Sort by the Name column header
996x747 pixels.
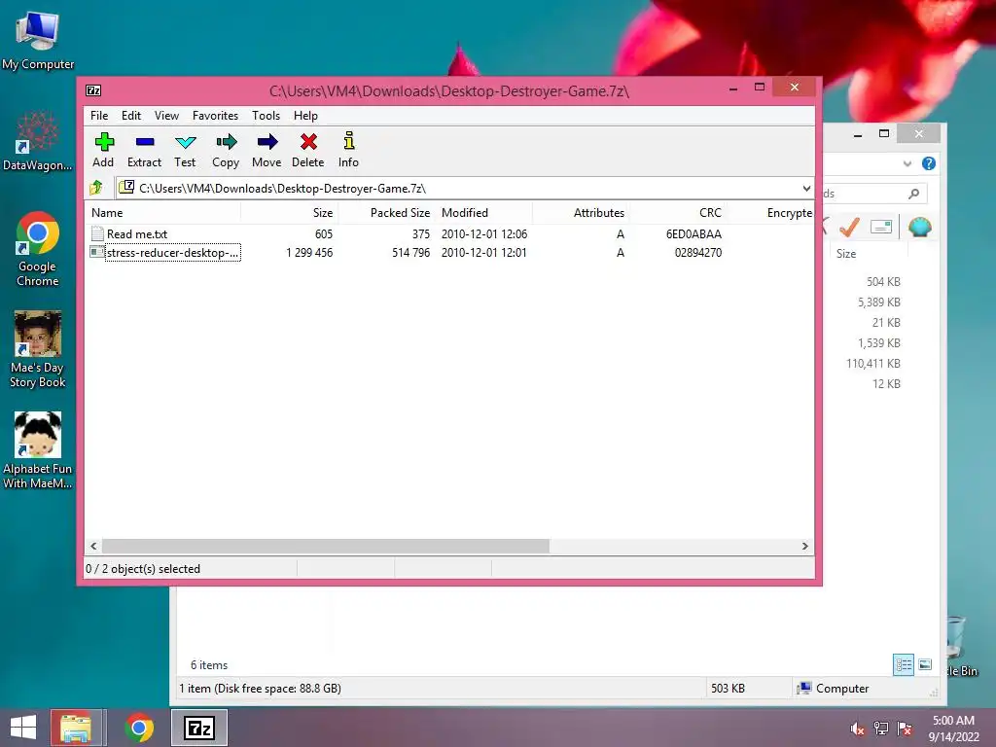click(x=162, y=212)
